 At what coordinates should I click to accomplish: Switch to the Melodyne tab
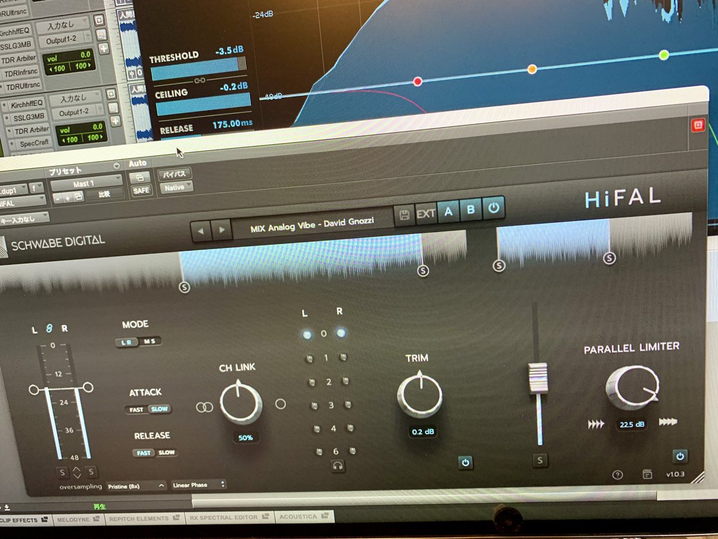(78, 519)
